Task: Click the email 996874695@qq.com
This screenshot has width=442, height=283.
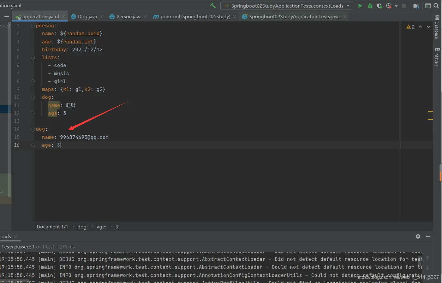Action: [x=84, y=137]
